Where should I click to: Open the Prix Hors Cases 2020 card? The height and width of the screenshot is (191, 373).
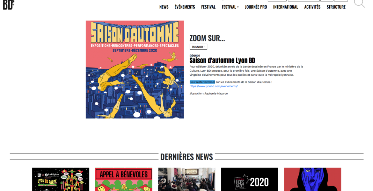[250, 179]
